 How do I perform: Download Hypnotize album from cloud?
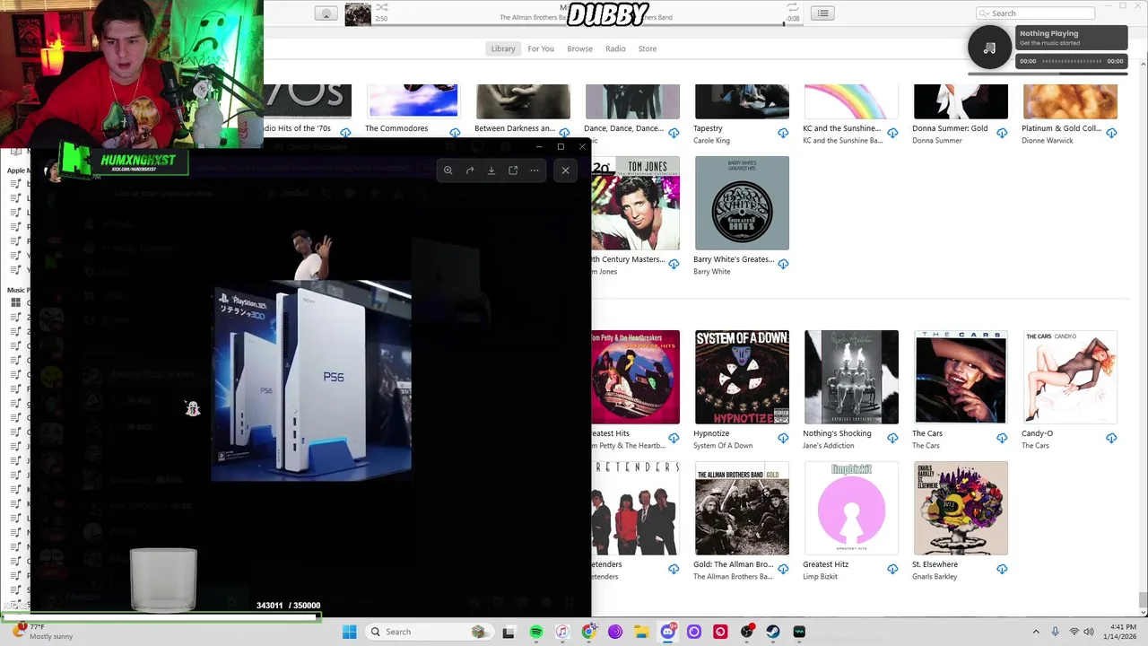tap(783, 438)
